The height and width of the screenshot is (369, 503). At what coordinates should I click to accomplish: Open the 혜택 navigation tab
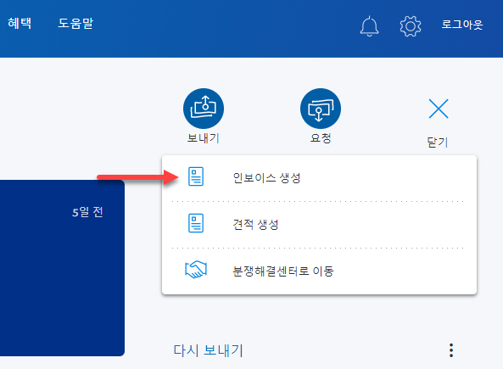20,24
